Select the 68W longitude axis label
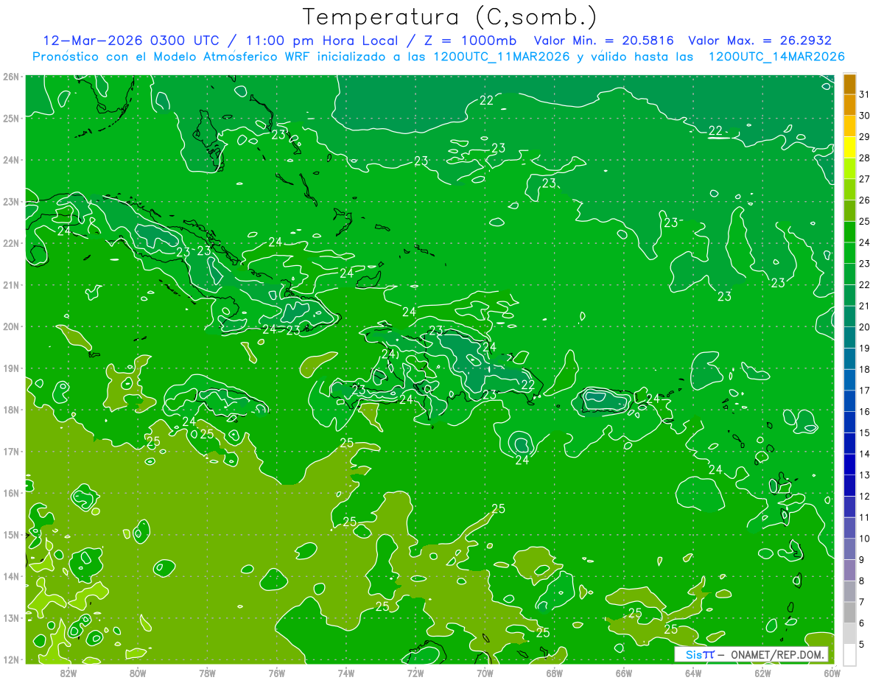 (555, 673)
